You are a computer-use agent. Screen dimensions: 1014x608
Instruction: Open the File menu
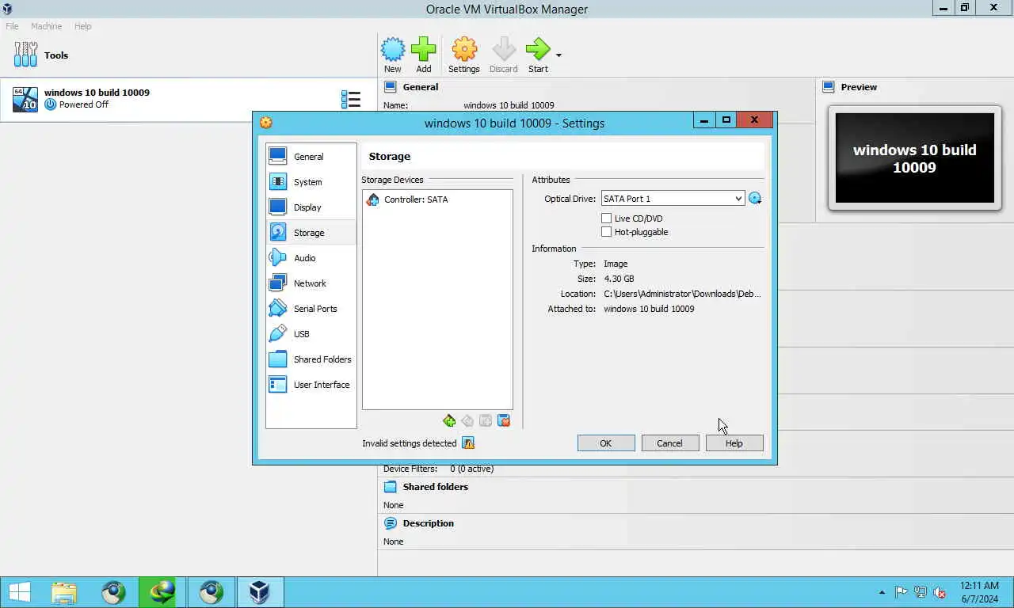pyautogui.click(x=12, y=26)
